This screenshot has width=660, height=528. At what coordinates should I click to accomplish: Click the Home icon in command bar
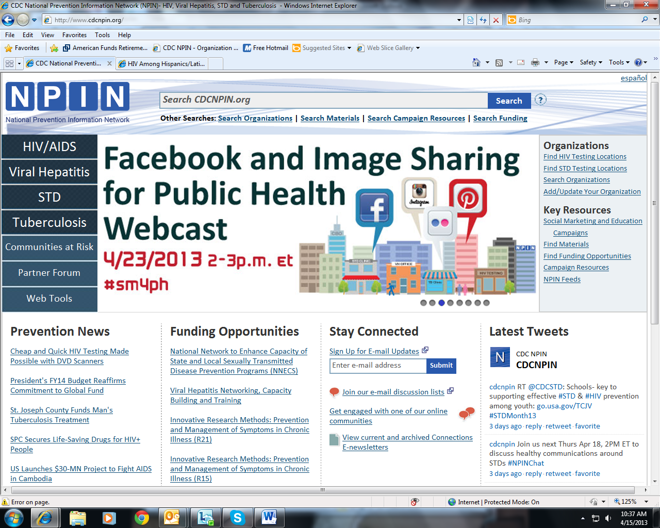click(x=476, y=62)
